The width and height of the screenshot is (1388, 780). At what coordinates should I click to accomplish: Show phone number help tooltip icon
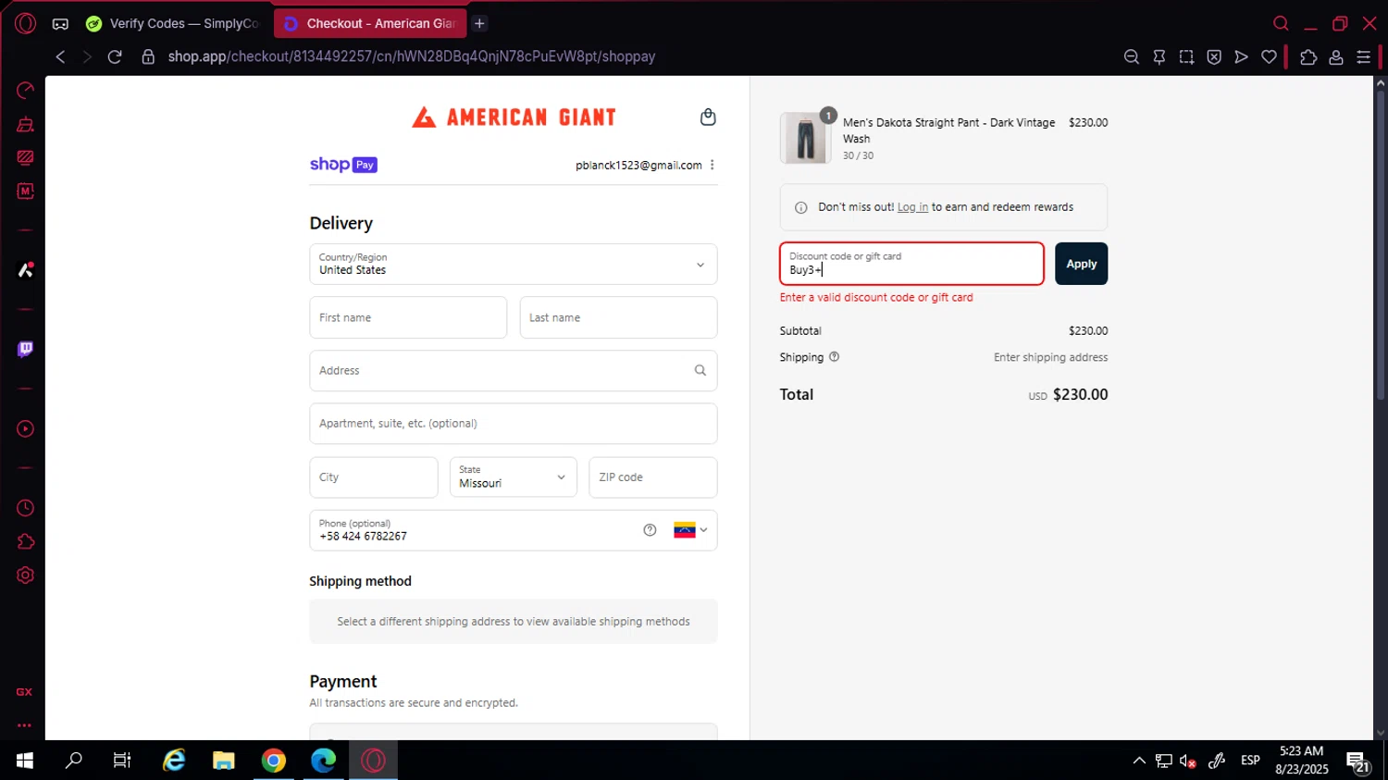(650, 530)
